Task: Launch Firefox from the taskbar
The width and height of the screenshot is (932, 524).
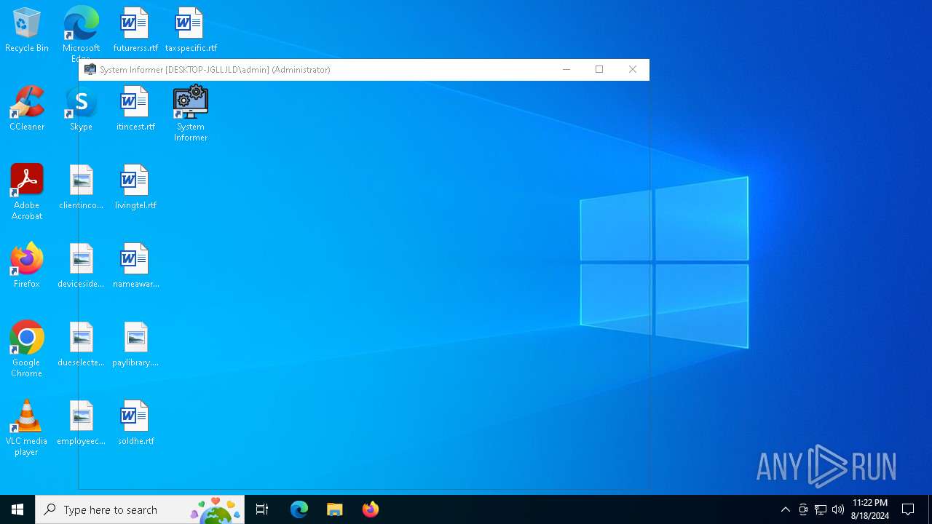Action: pos(370,509)
